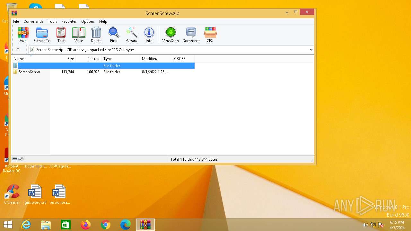411x231 pixels.
Task: Open the Find search tool
Action: pos(114,35)
